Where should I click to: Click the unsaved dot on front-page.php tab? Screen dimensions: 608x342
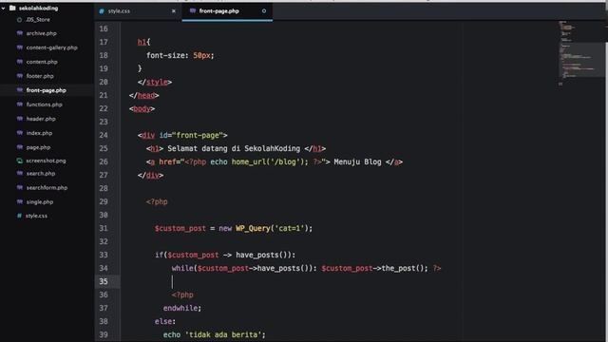[264, 10]
